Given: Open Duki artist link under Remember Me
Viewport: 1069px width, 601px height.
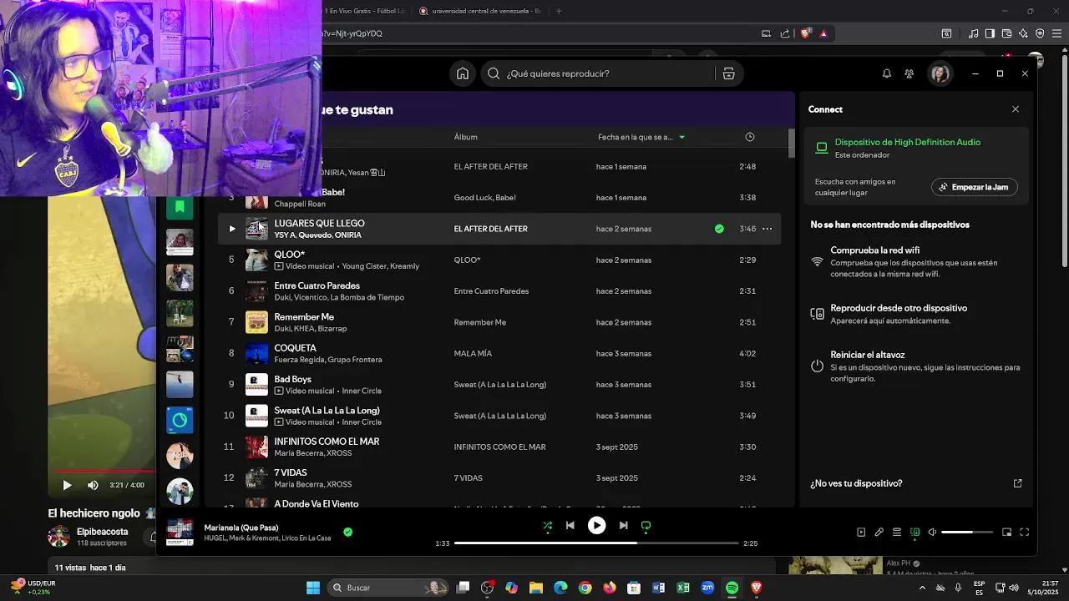Looking at the screenshot, I should click(x=282, y=329).
